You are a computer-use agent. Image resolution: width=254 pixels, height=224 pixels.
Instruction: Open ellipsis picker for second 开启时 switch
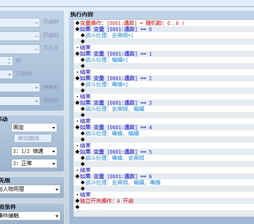pyautogui.click(x=37, y=36)
